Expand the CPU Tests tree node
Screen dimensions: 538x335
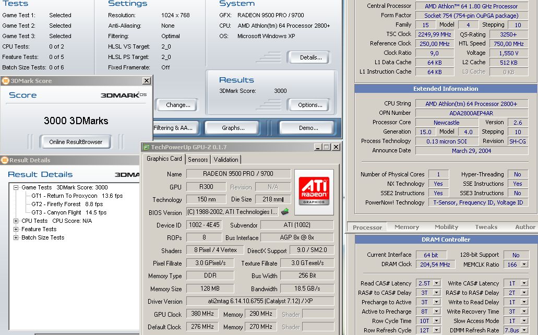(16, 221)
